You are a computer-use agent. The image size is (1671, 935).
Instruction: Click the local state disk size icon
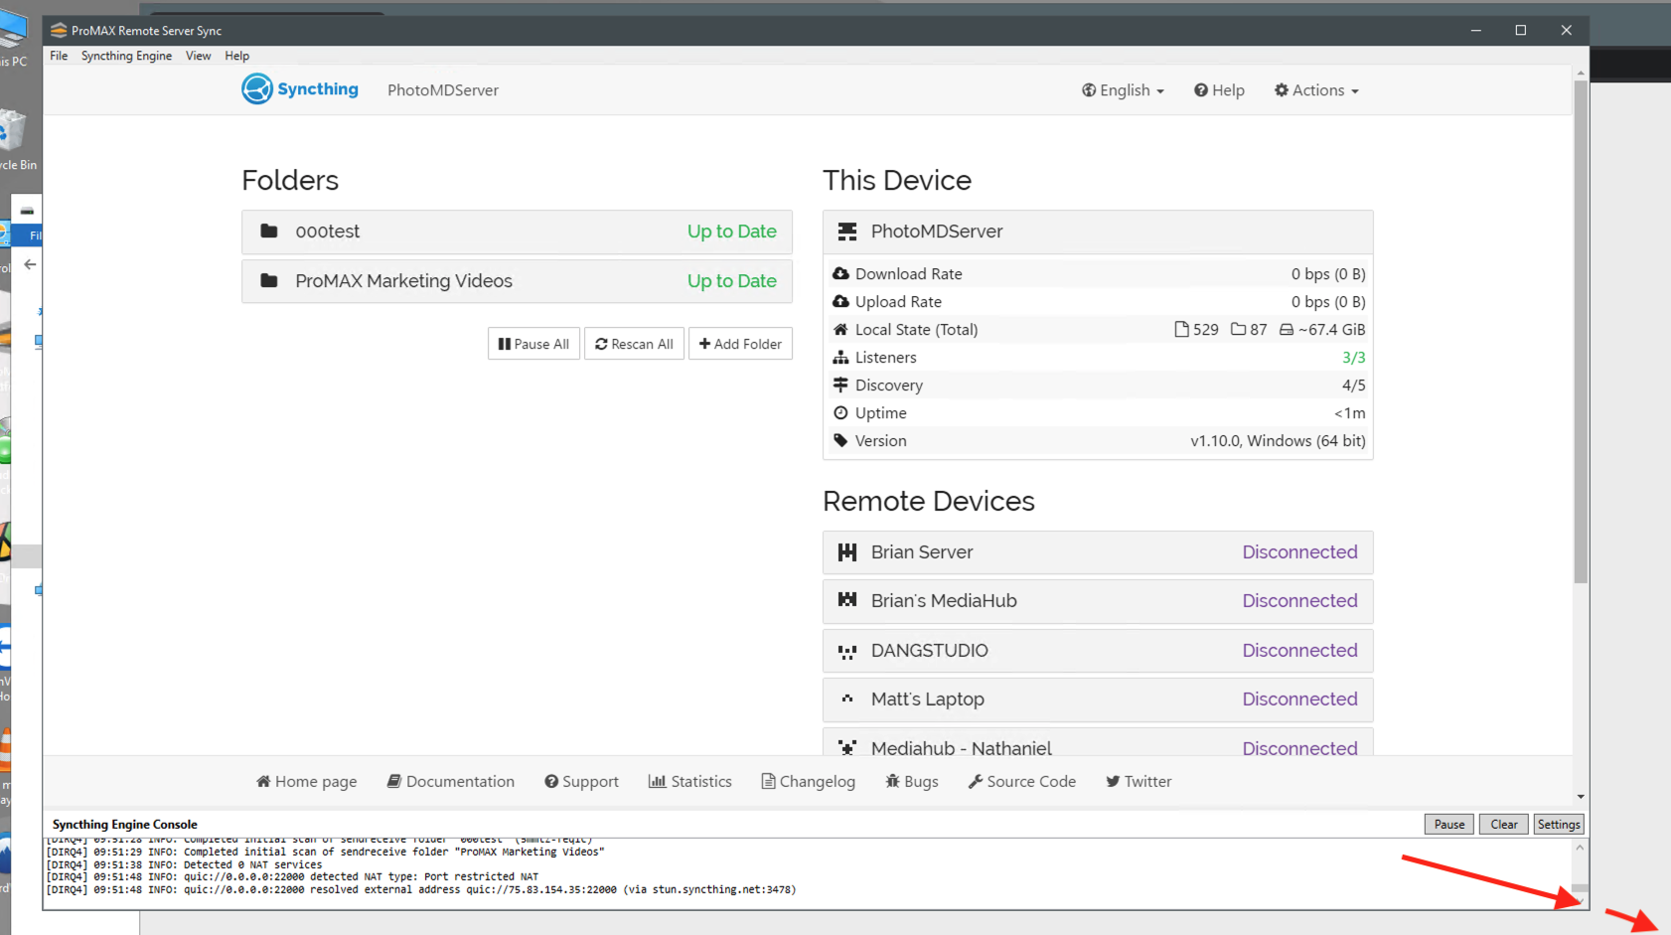coord(1286,329)
